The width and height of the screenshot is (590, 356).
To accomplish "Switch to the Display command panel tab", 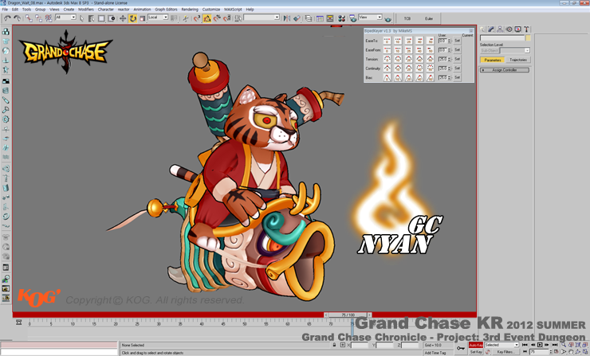I will (x=517, y=29).
